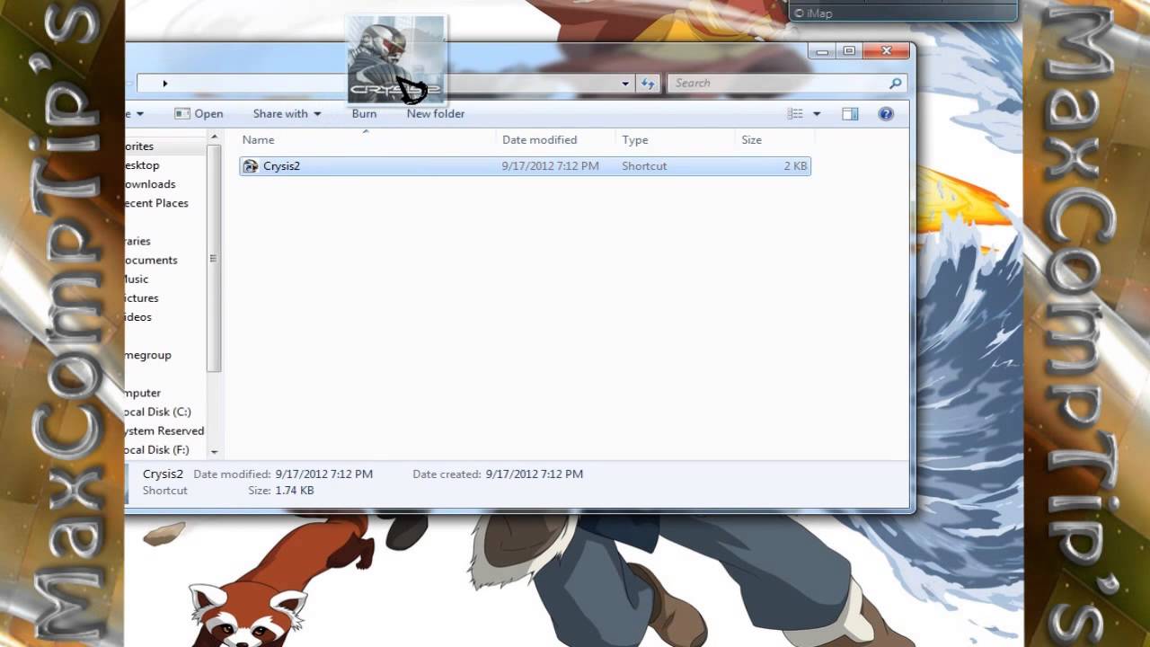1150x647 pixels.
Task: Select Videos library in navigation pane
Action: 138,316
